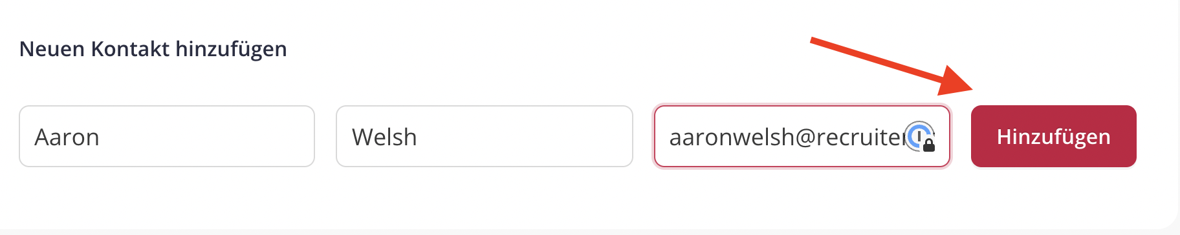This screenshot has width=1180, height=235.
Task: Place cursor in the red-outlined email input
Action: point(802,136)
